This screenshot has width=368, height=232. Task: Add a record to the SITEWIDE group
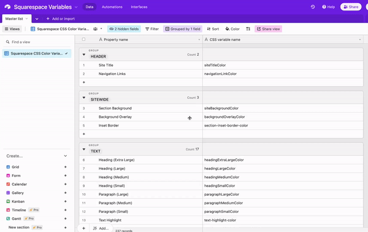point(84,134)
